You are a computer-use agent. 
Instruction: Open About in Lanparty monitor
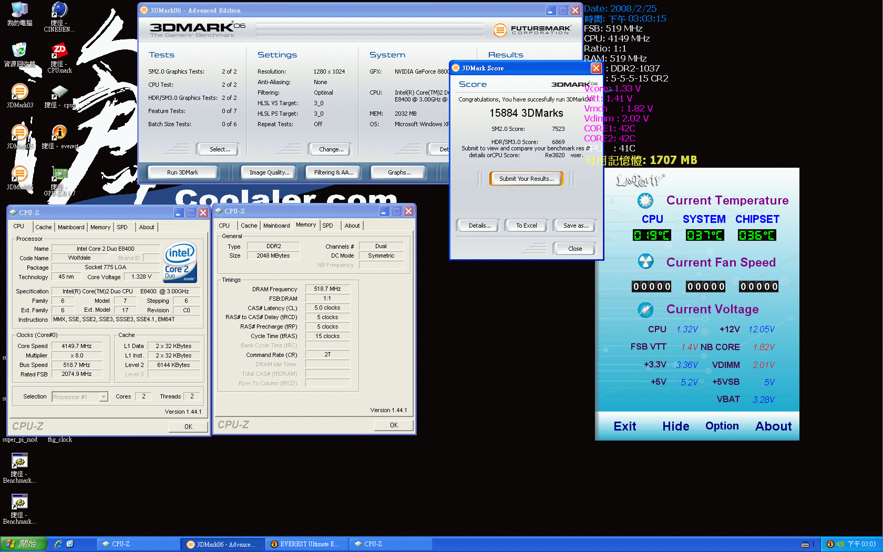coord(773,426)
